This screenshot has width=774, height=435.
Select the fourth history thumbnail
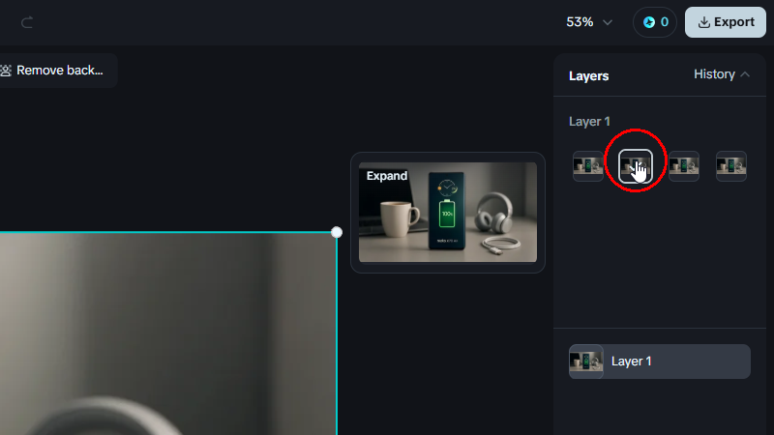731,166
